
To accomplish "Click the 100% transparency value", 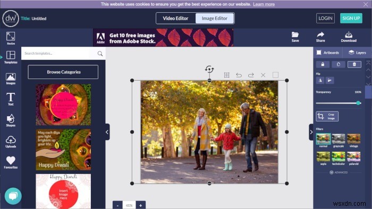I will coord(358,92).
